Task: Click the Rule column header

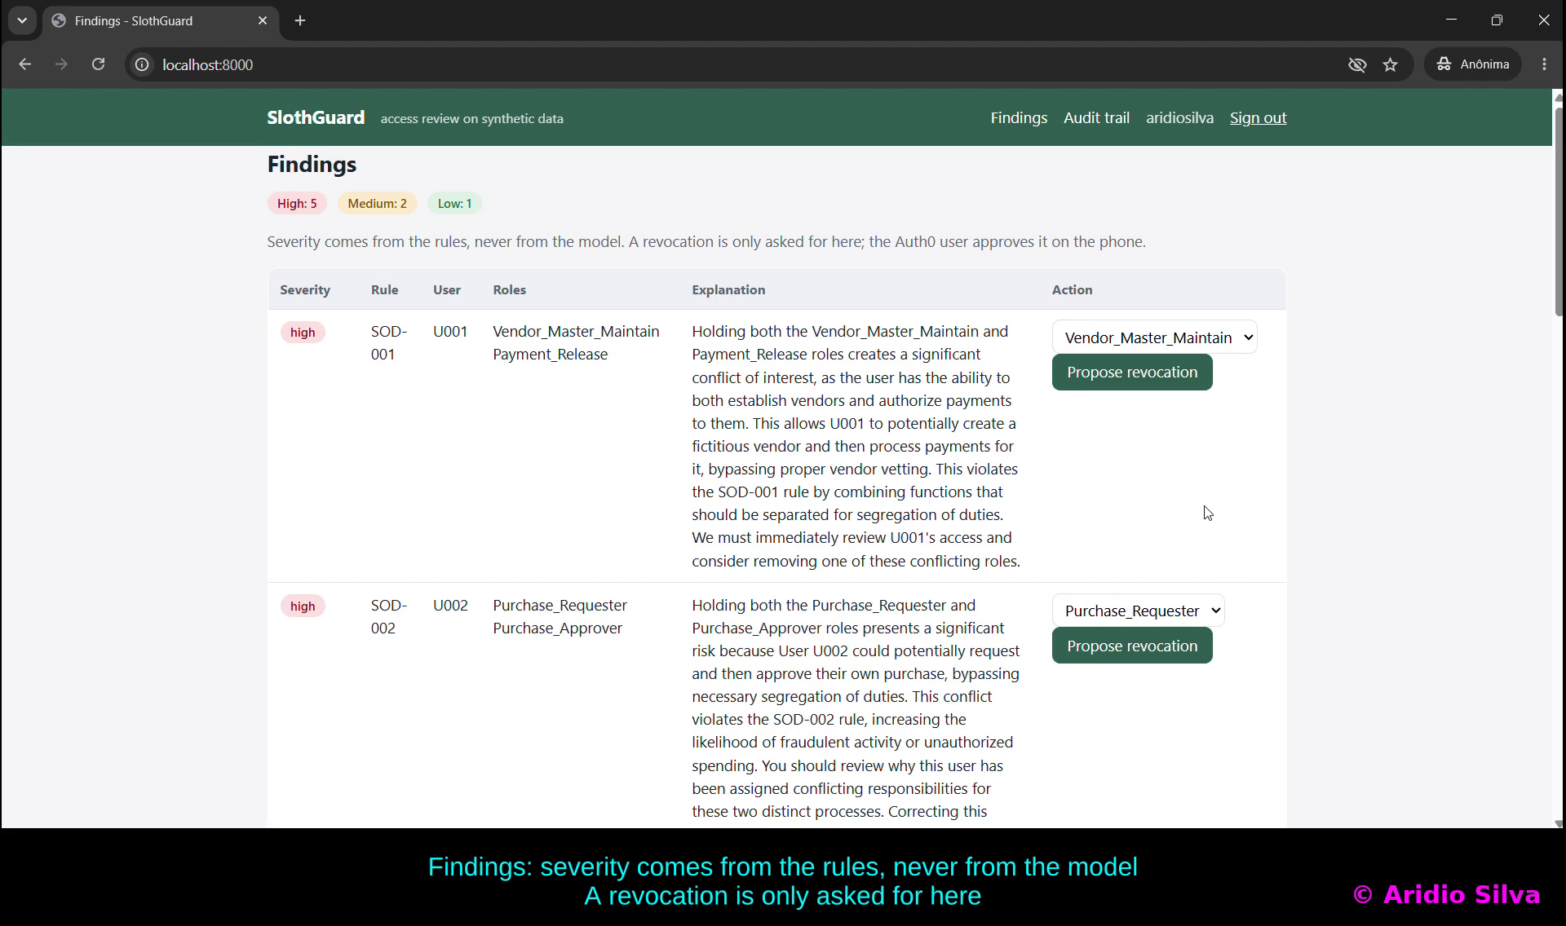Action: [x=385, y=290]
